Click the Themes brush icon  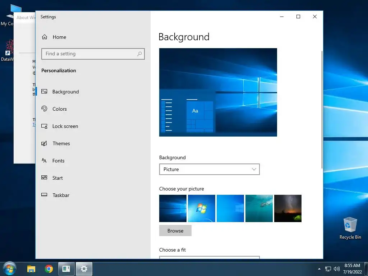click(44, 143)
